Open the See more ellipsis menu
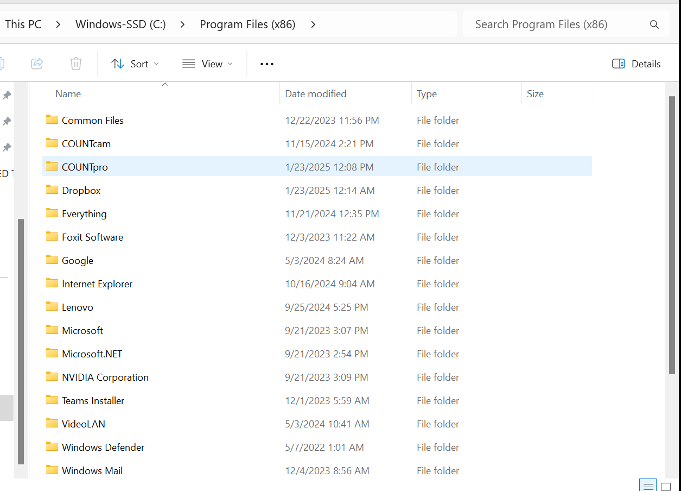Screen dimensions: 681x491 point(267,64)
